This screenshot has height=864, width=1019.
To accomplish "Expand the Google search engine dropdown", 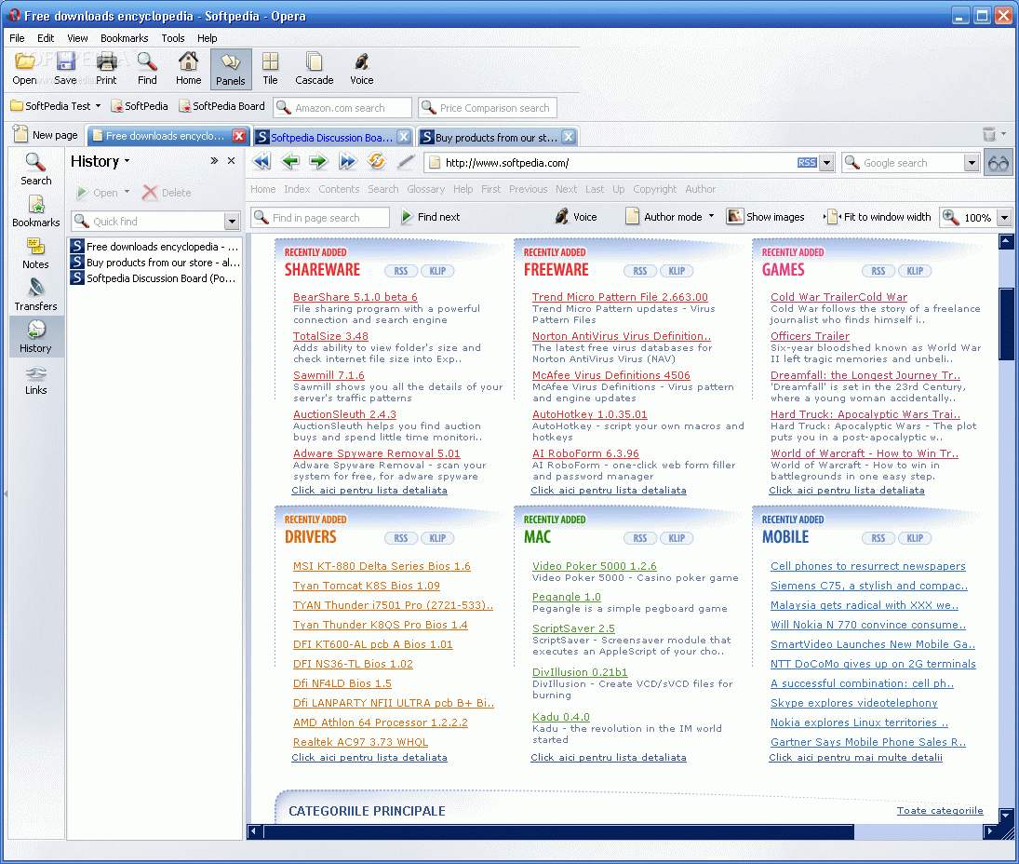I will click(972, 163).
